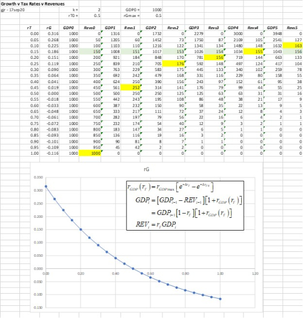The height and width of the screenshot is (318, 303).
Task: Click the "GDP0" column header in the table
Action: (68, 27)
